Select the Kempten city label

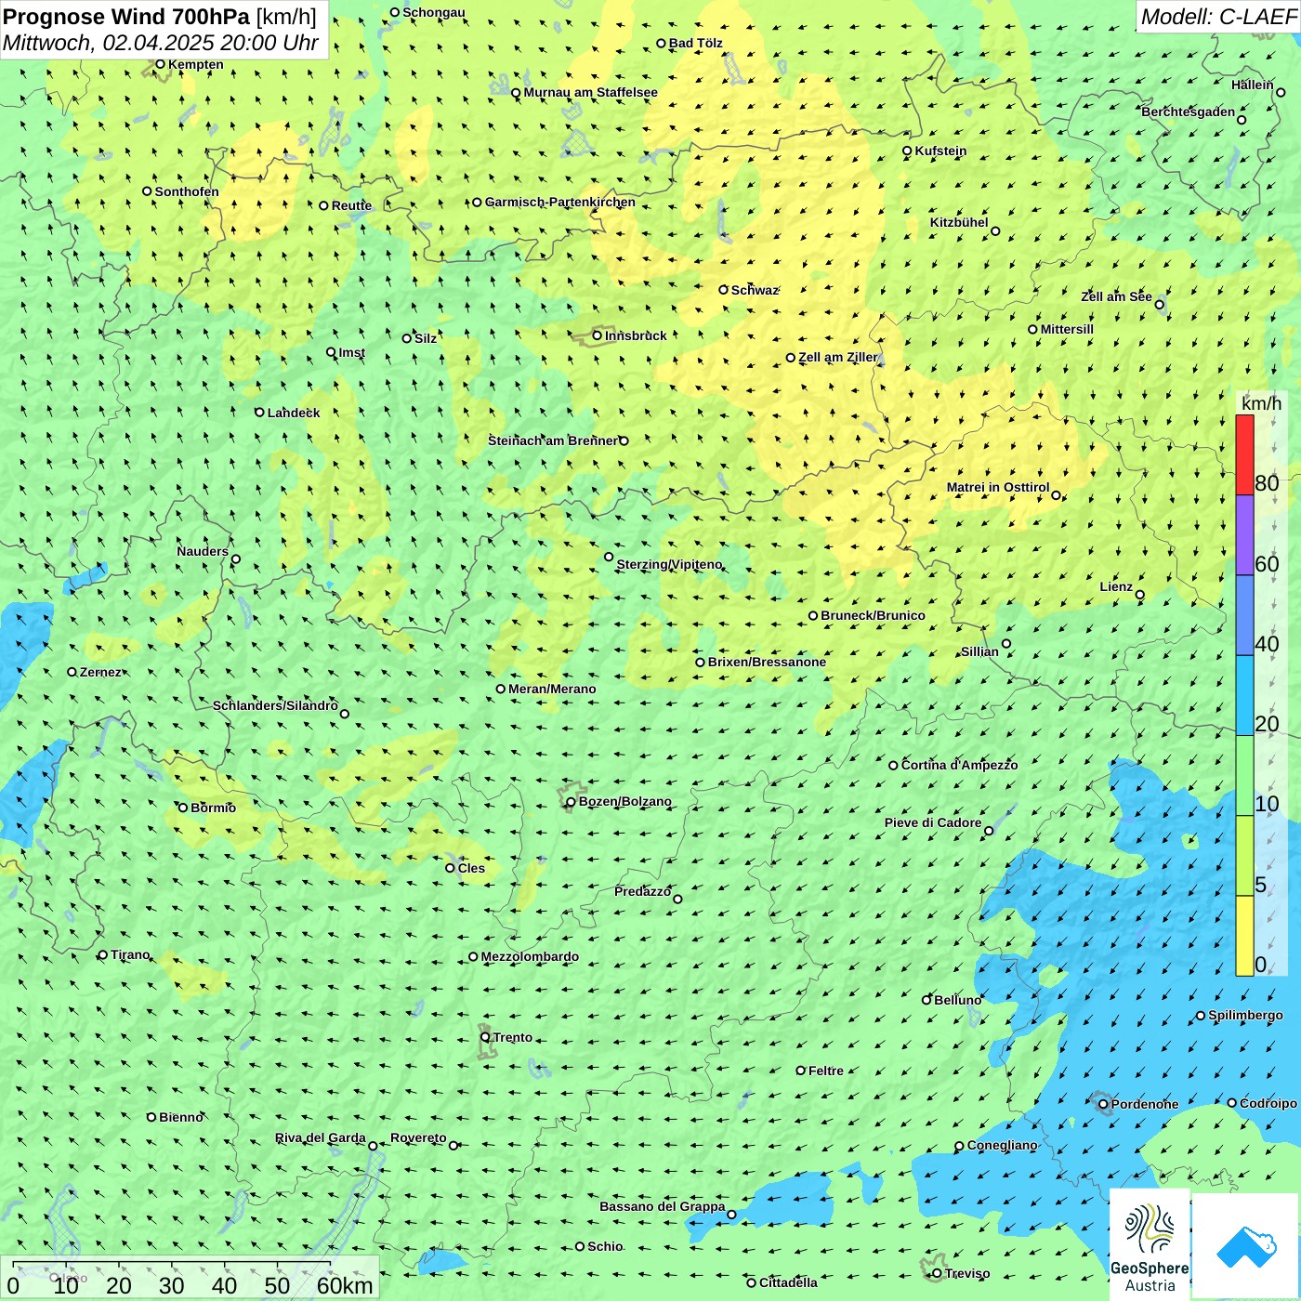pos(195,64)
